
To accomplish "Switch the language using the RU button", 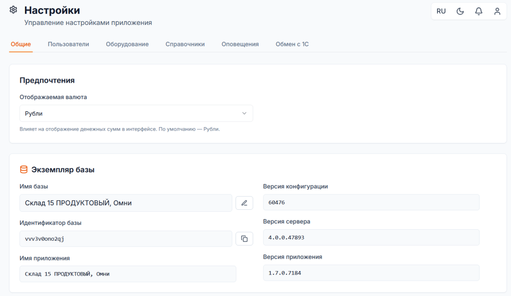I will [441, 11].
